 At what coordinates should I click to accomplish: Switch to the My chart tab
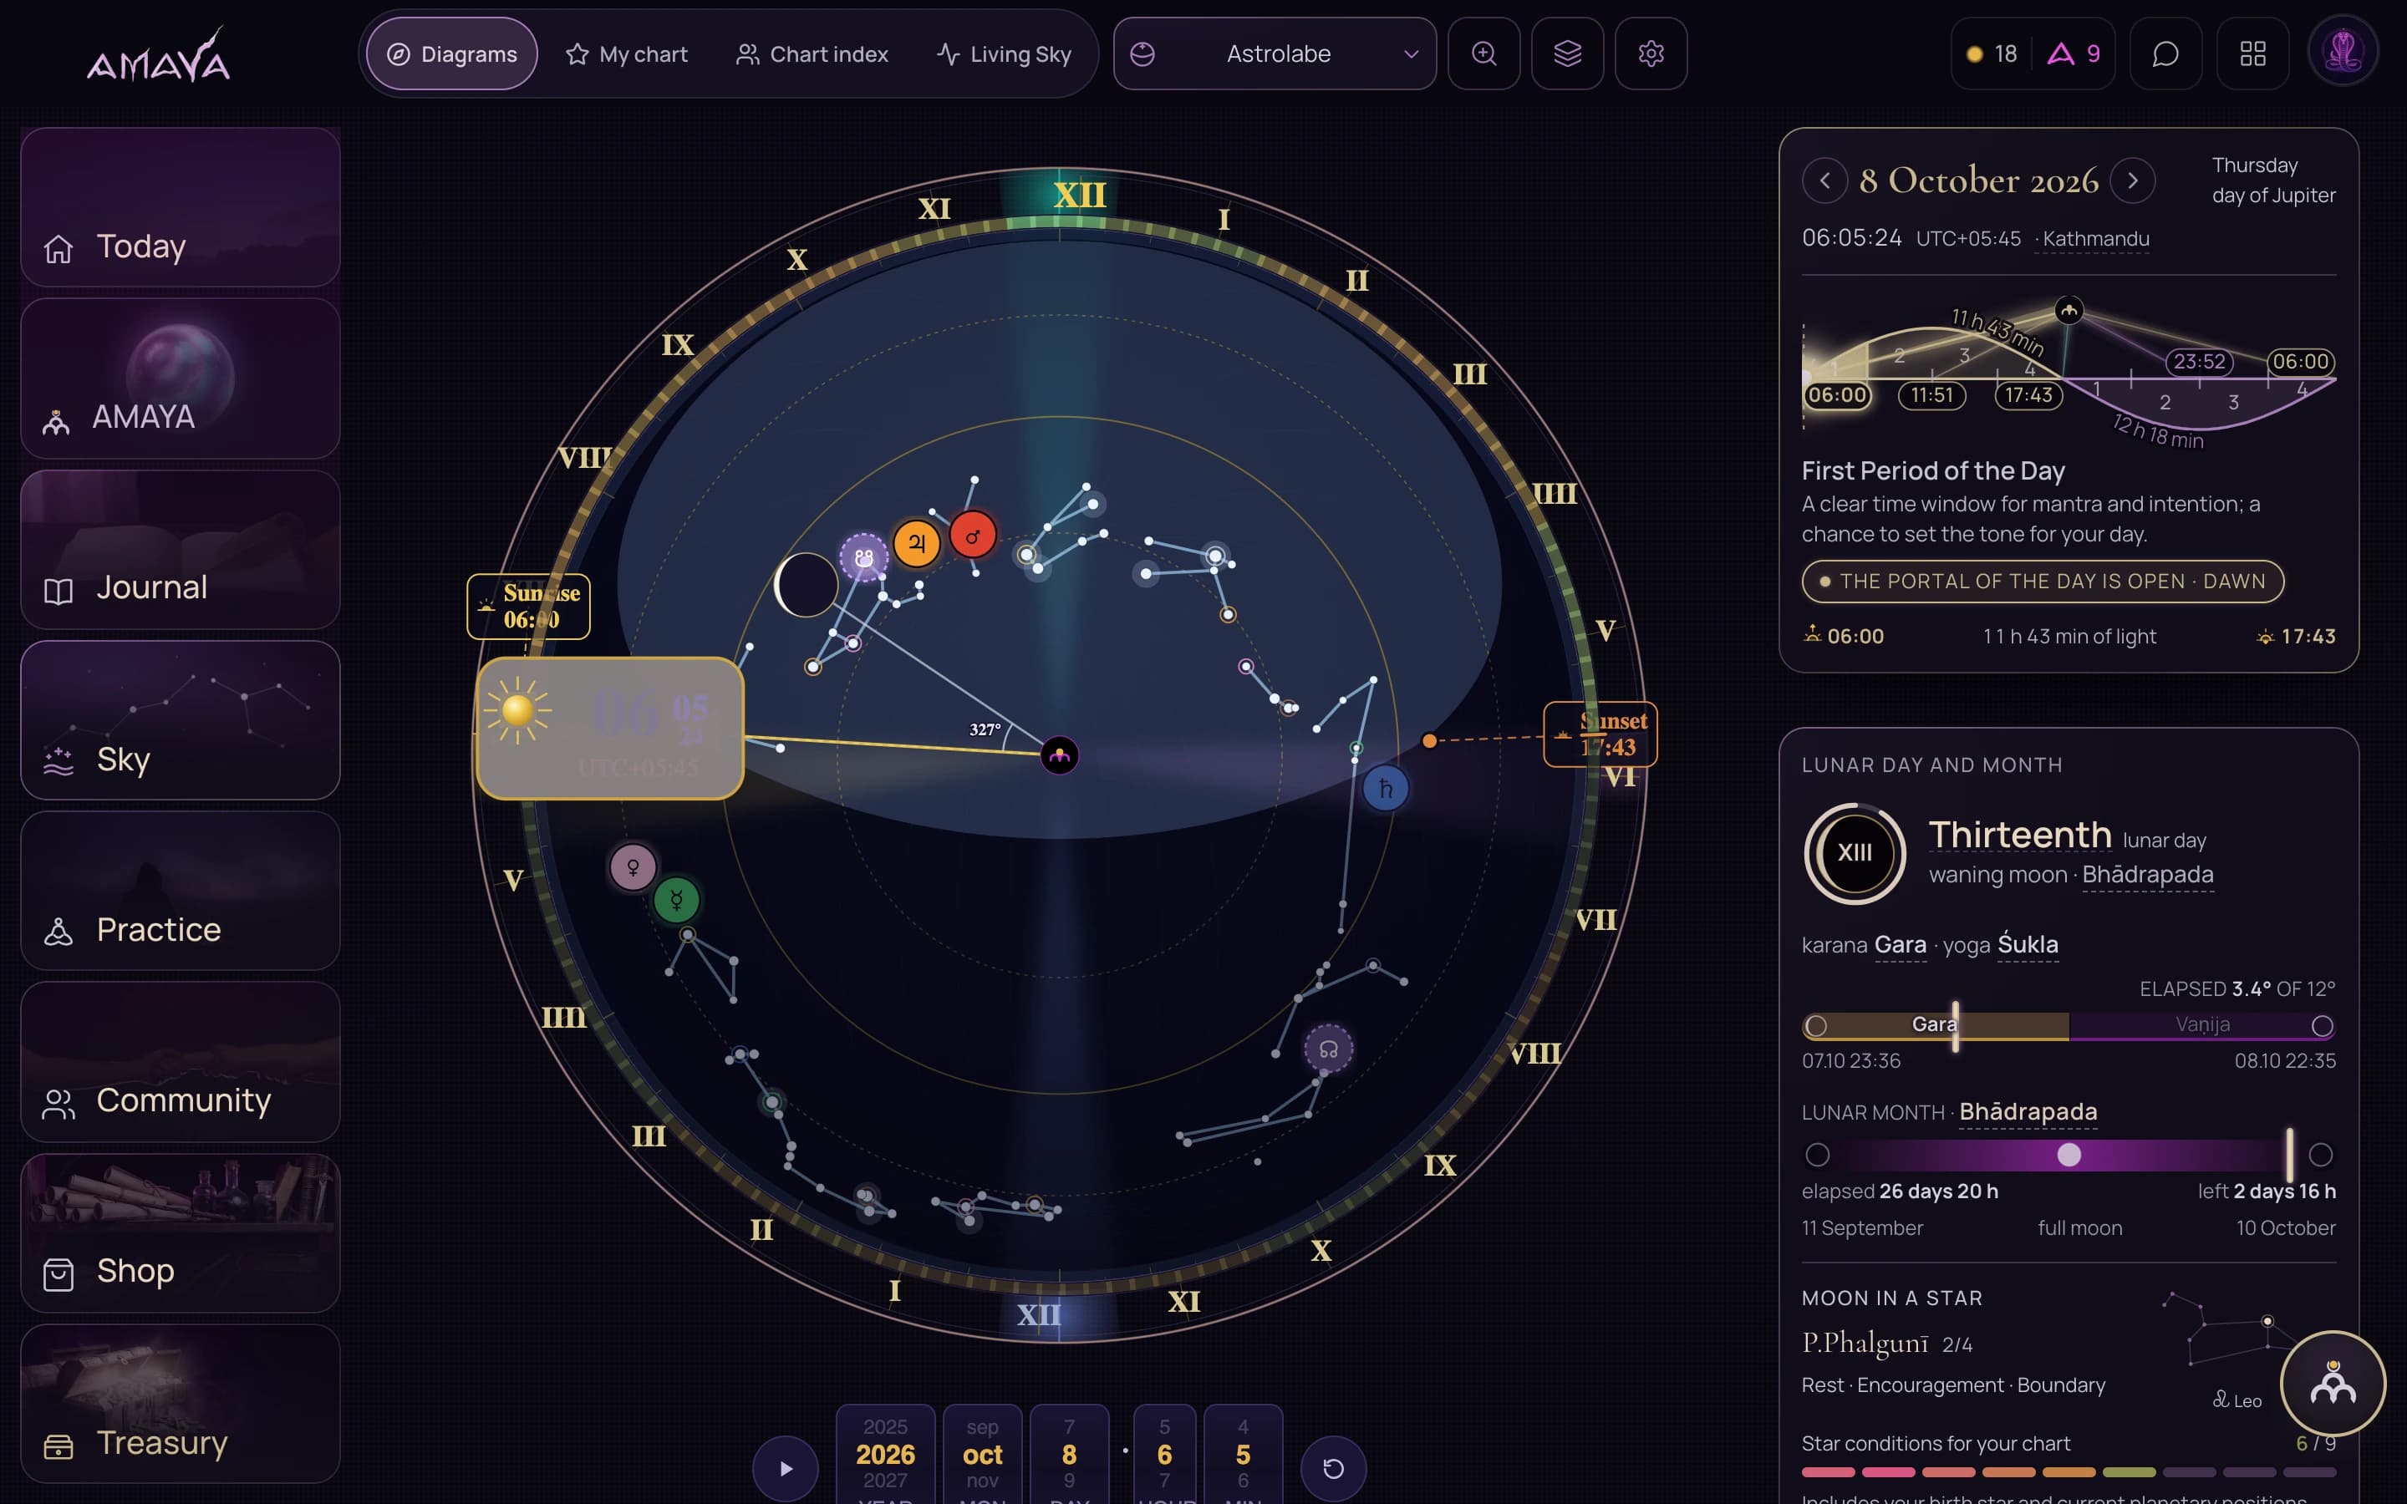[627, 53]
